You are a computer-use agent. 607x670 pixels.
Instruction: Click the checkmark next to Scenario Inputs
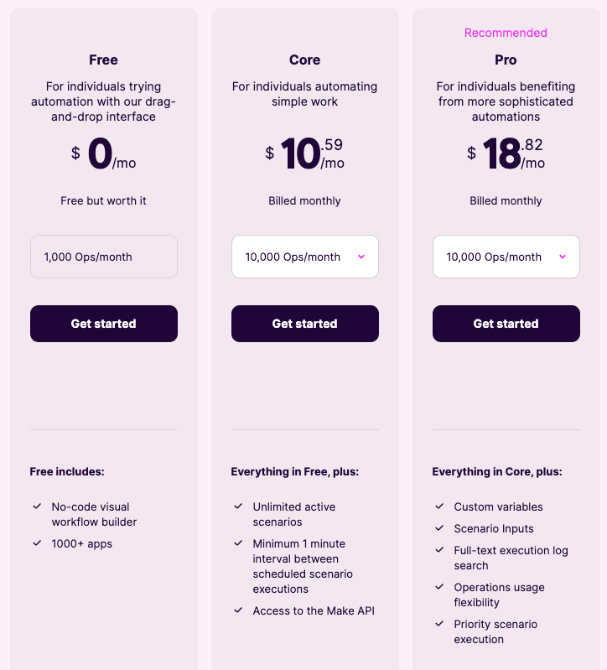tap(439, 528)
